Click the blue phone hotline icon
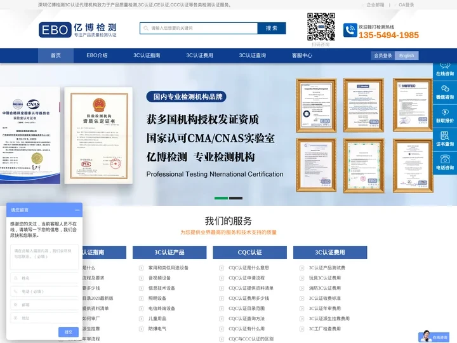Screen dimensions: 457x343 pyautogui.click(x=350, y=30)
